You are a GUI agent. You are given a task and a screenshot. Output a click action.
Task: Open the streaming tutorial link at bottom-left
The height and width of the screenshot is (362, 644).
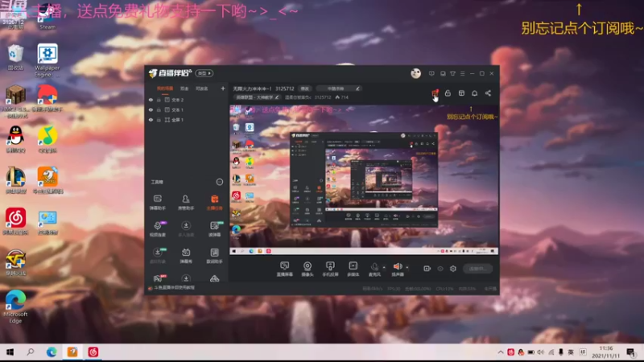(171, 288)
